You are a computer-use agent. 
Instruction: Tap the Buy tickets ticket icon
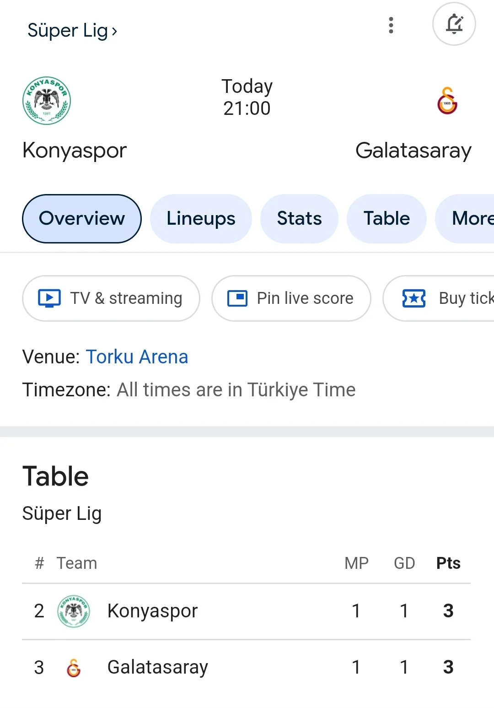coord(414,298)
